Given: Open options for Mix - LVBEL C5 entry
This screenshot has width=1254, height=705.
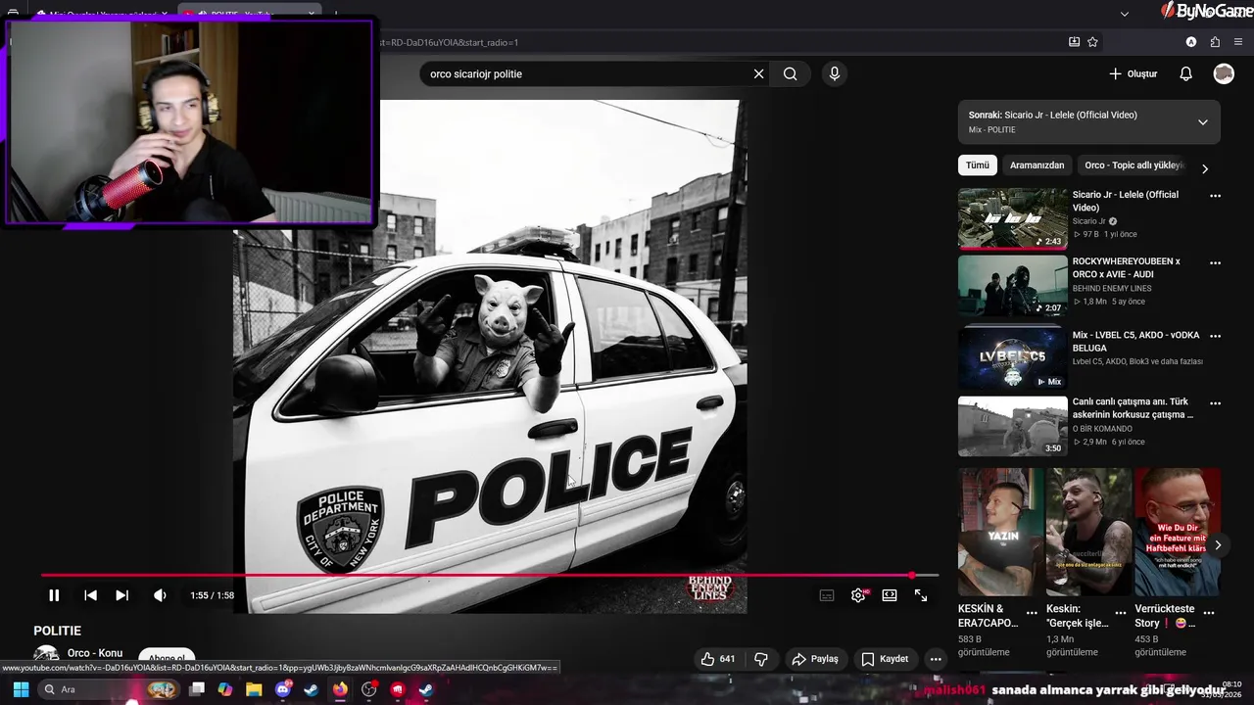Looking at the screenshot, I should (x=1216, y=336).
